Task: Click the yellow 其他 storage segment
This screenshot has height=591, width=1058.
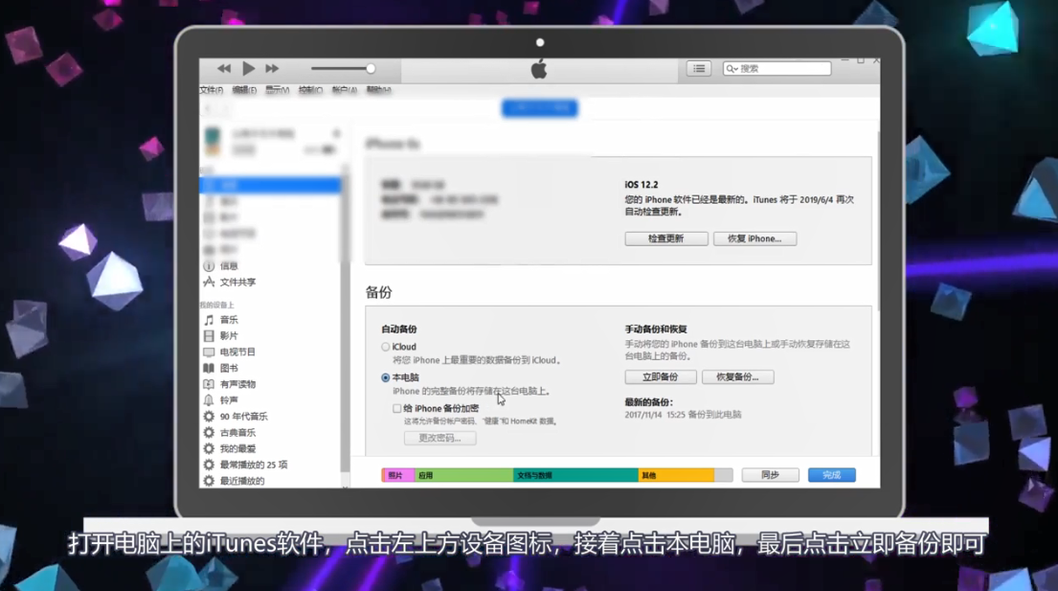Action: 676,476
